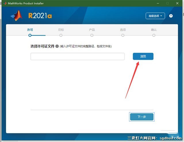Click the 浏览 browse button
184x142 pixels.
click(x=143, y=56)
